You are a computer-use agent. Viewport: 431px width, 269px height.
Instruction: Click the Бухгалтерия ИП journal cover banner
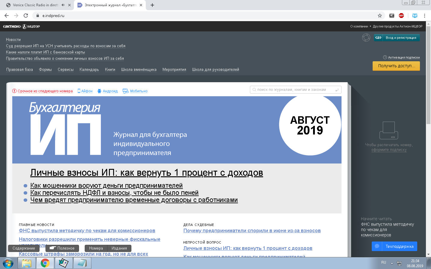click(x=177, y=130)
